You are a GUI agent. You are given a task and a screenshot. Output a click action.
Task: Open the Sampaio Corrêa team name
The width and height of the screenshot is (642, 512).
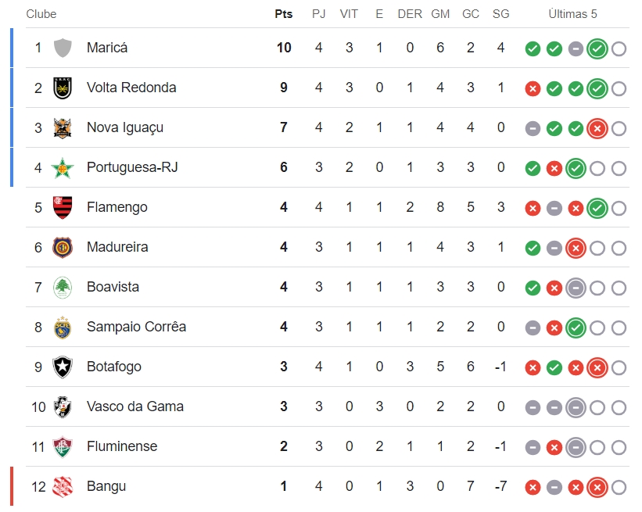(136, 327)
